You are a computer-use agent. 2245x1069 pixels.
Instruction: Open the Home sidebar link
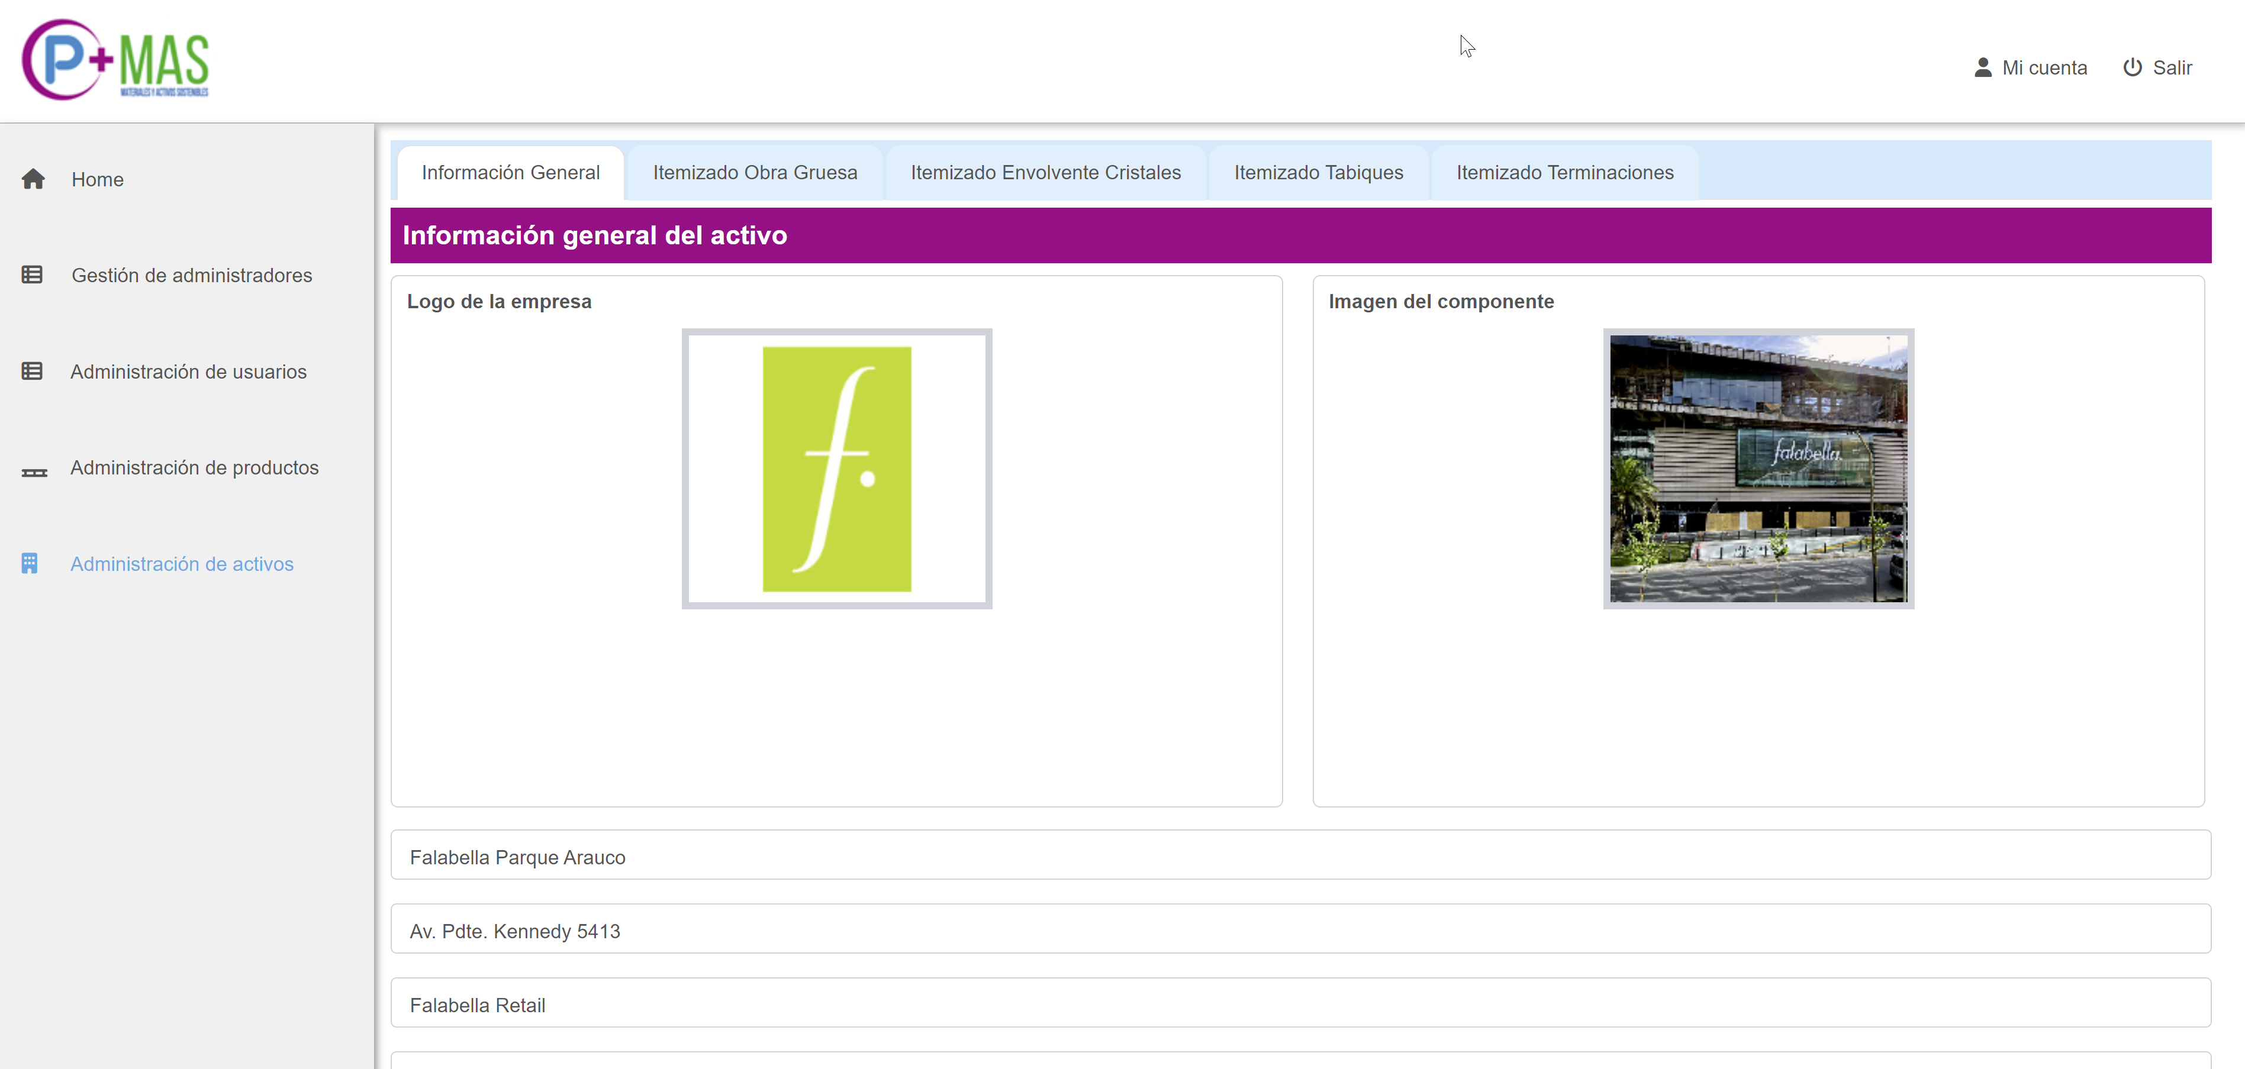(x=98, y=179)
